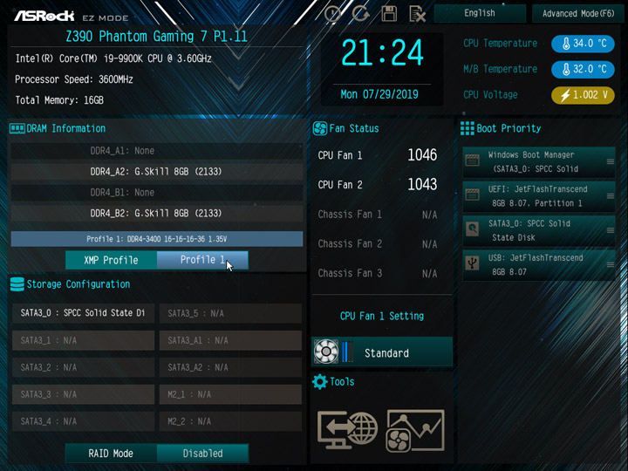Select UEFI: JetFlashTranscend boot entry

(x=539, y=196)
